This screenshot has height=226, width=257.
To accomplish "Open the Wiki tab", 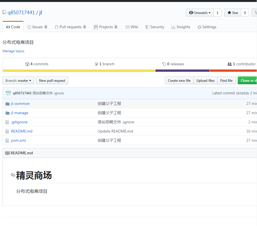I will click(x=132, y=27).
